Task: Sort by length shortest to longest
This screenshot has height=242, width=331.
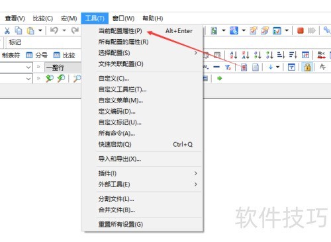Action: [x=281, y=55]
